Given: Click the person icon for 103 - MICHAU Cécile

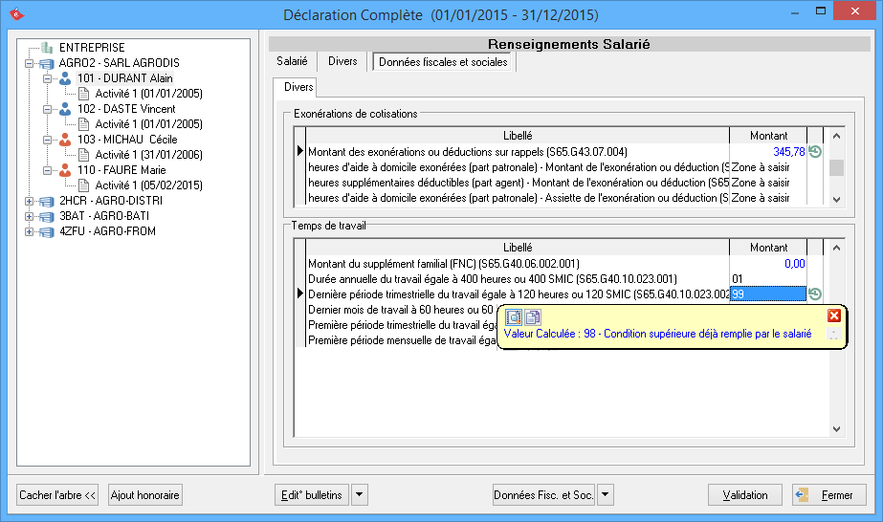Looking at the screenshot, I should 65,140.
